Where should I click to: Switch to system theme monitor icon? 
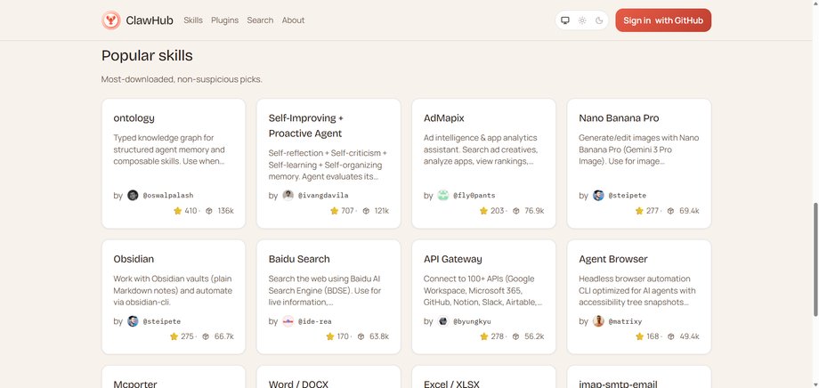pyautogui.click(x=564, y=20)
